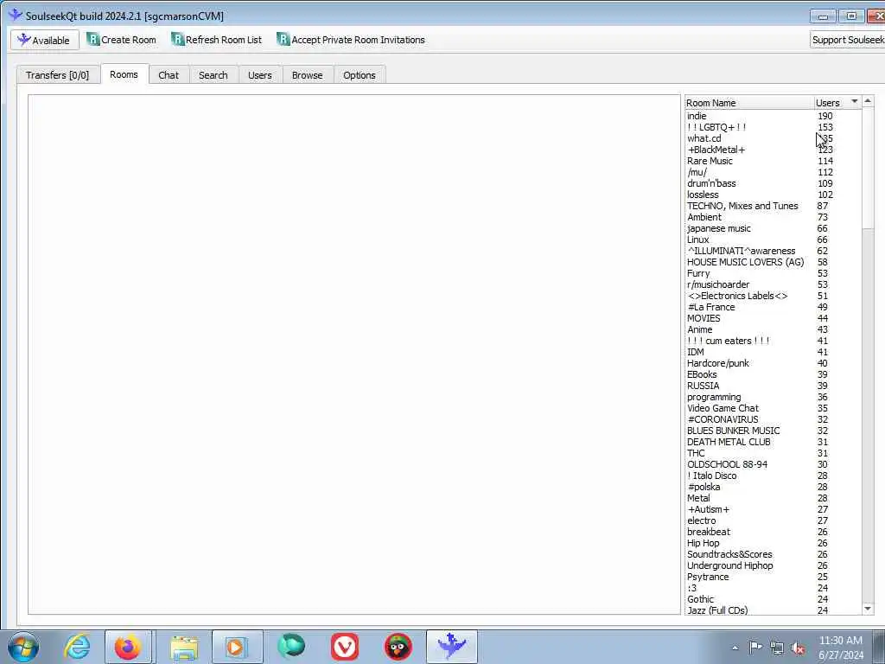Select the lossless room

coord(772,195)
